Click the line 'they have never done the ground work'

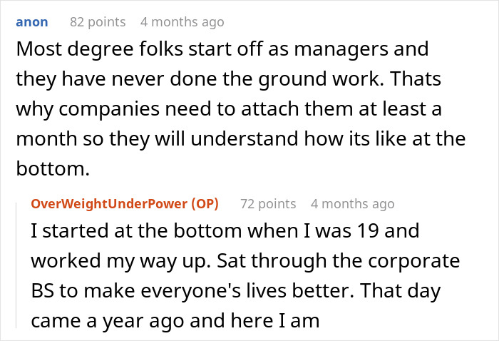(x=229, y=79)
